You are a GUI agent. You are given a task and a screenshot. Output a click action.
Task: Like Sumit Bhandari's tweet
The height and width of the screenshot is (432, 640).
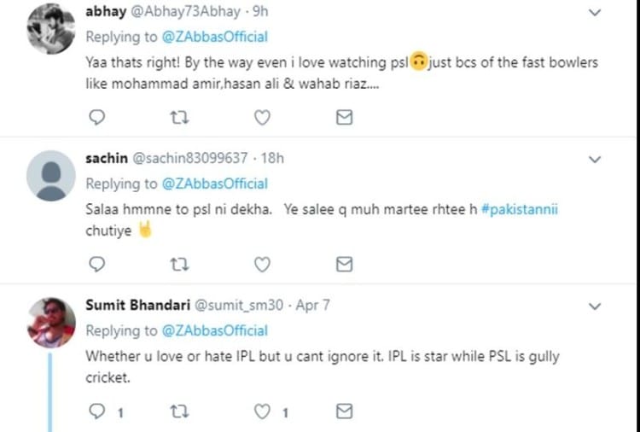coord(263,412)
